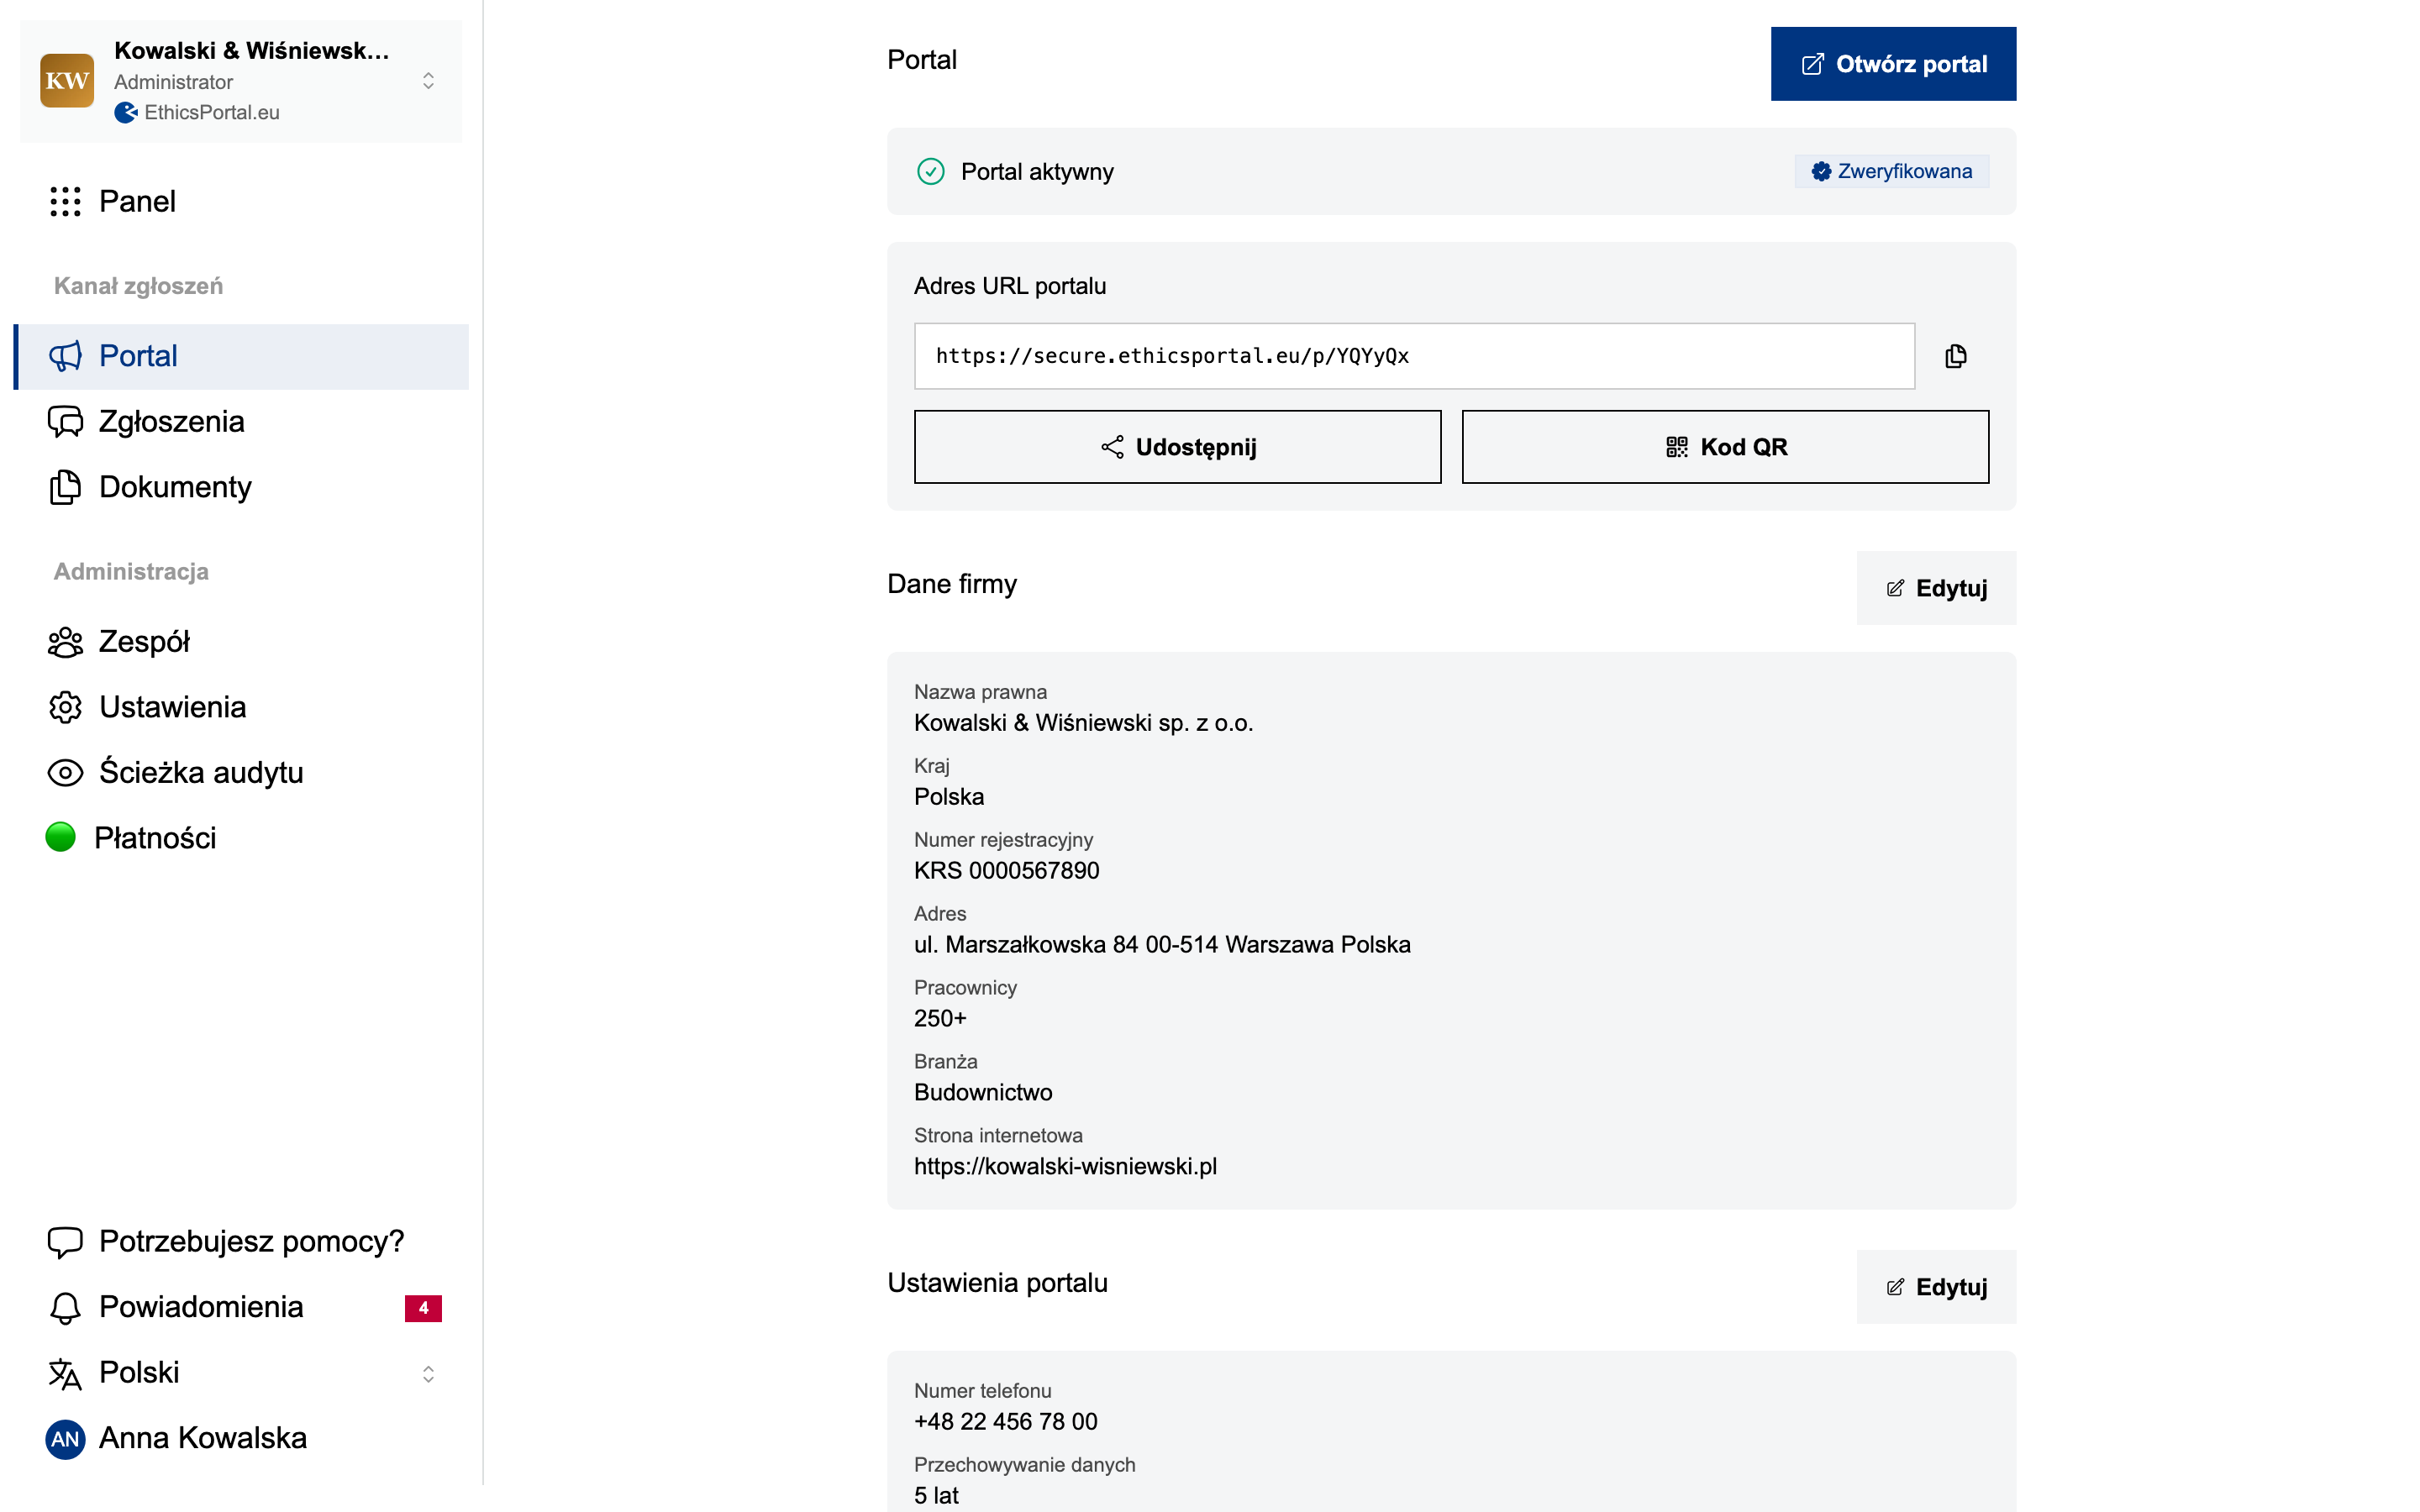2420x1512 pixels.
Task: Edit Dane firmy with Edytuj
Action: (x=1936, y=588)
